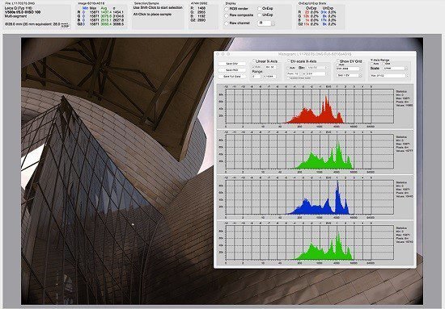
Task: Open the raw channel R dropdown
Action: [266, 23]
